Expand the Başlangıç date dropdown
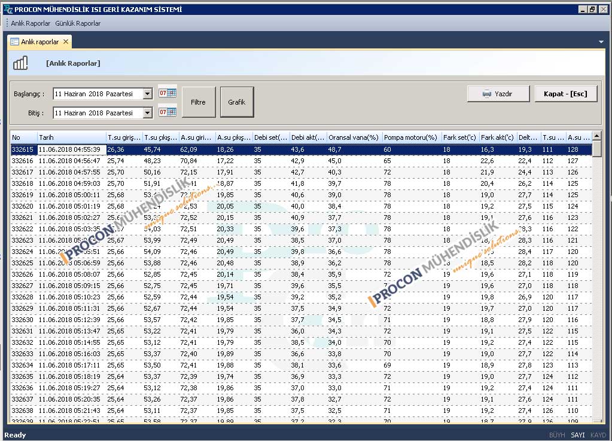This screenshot has height=441, width=612. click(x=147, y=94)
